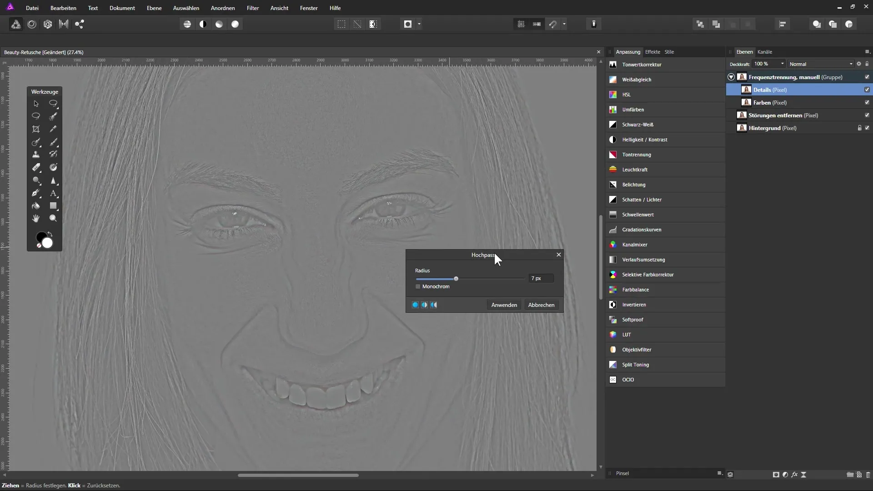This screenshot has width=873, height=491.
Task: Set Hochpass preview to split view
Action: (x=424, y=305)
